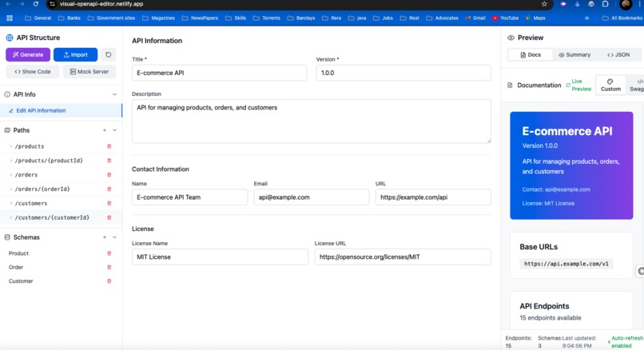Image resolution: width=644 pixels, height=350 pixels.
Task: Click the License Name field
Action: 220,257
